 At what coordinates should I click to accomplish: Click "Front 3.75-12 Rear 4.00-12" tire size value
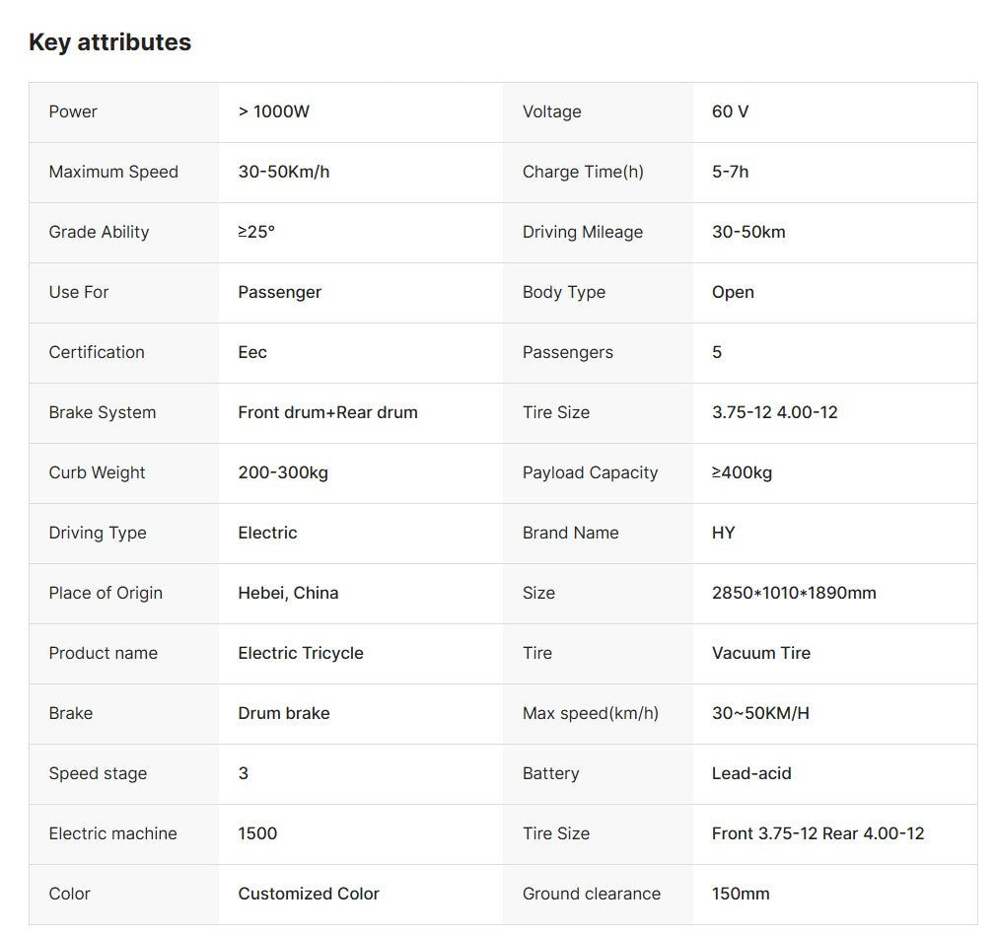817,833
